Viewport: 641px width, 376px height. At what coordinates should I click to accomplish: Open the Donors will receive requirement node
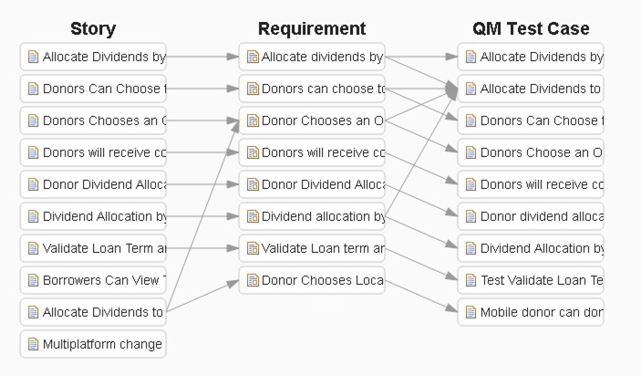tap(321, 152)
